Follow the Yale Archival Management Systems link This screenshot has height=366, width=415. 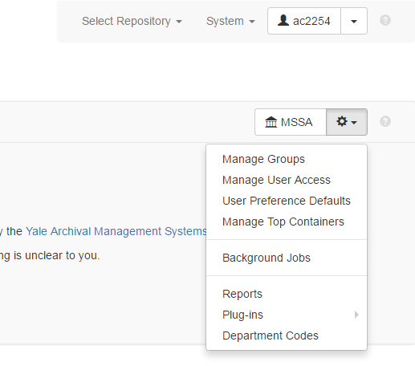(116, 231)
